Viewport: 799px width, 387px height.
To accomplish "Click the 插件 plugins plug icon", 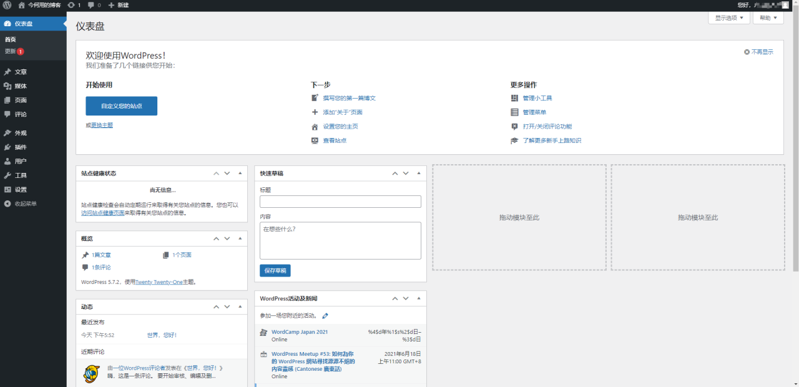I will (7, 147).
